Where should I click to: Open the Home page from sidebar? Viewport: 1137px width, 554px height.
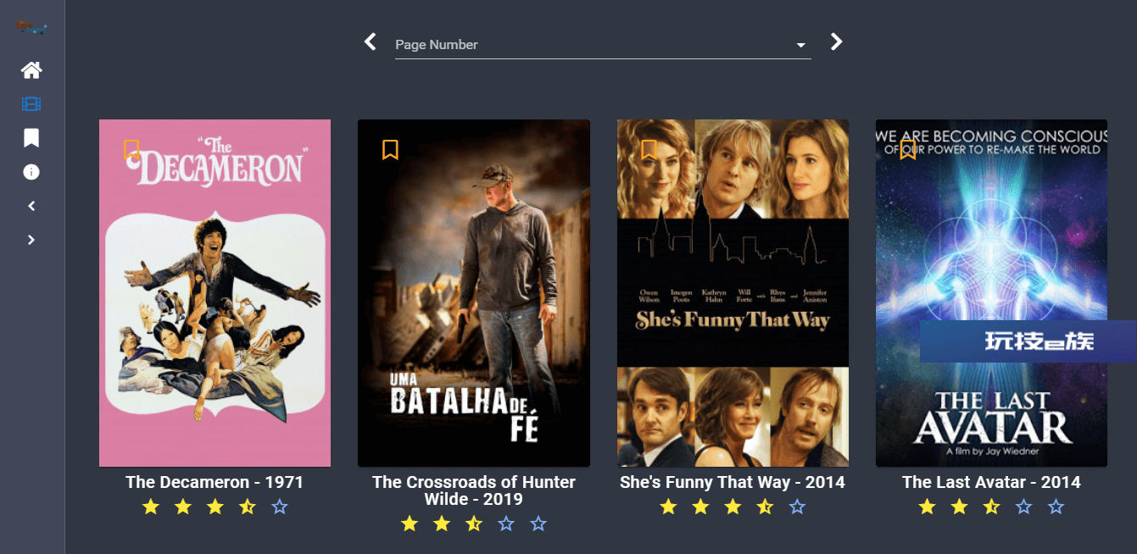click(x=31, y=70)
